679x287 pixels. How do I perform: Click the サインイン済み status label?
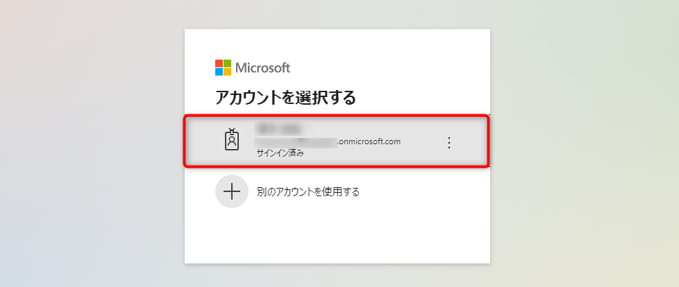[280, 153]
